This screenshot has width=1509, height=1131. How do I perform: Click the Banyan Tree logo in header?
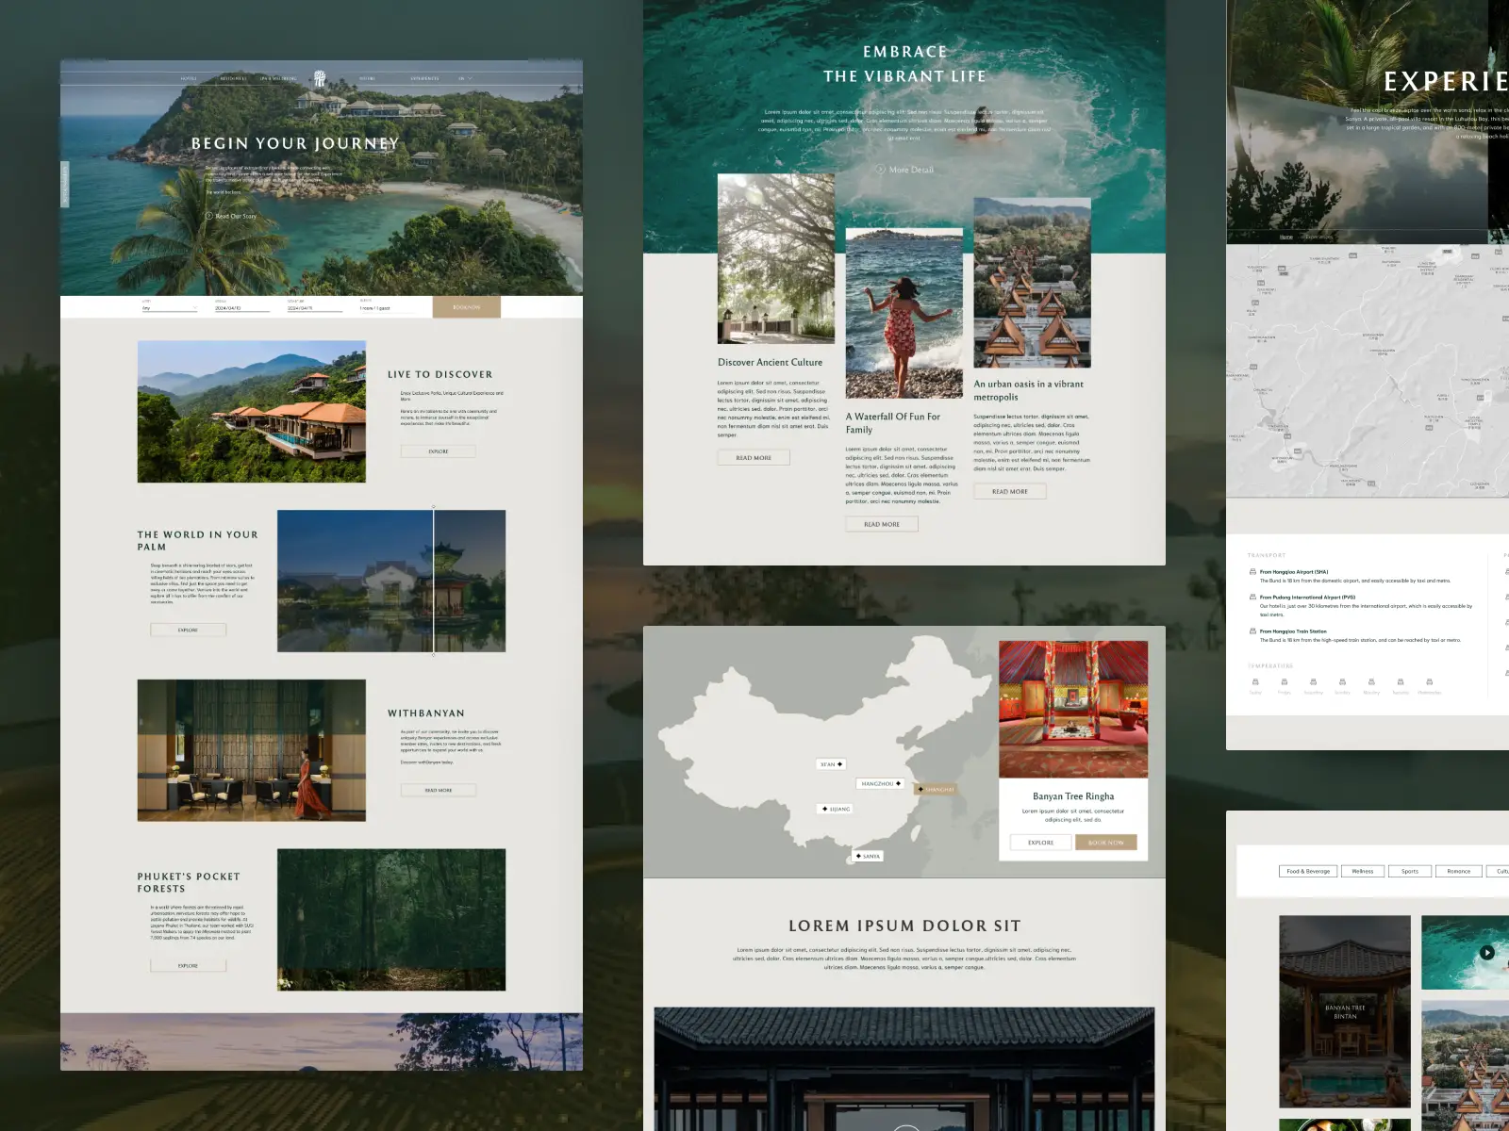coord(321,78)
